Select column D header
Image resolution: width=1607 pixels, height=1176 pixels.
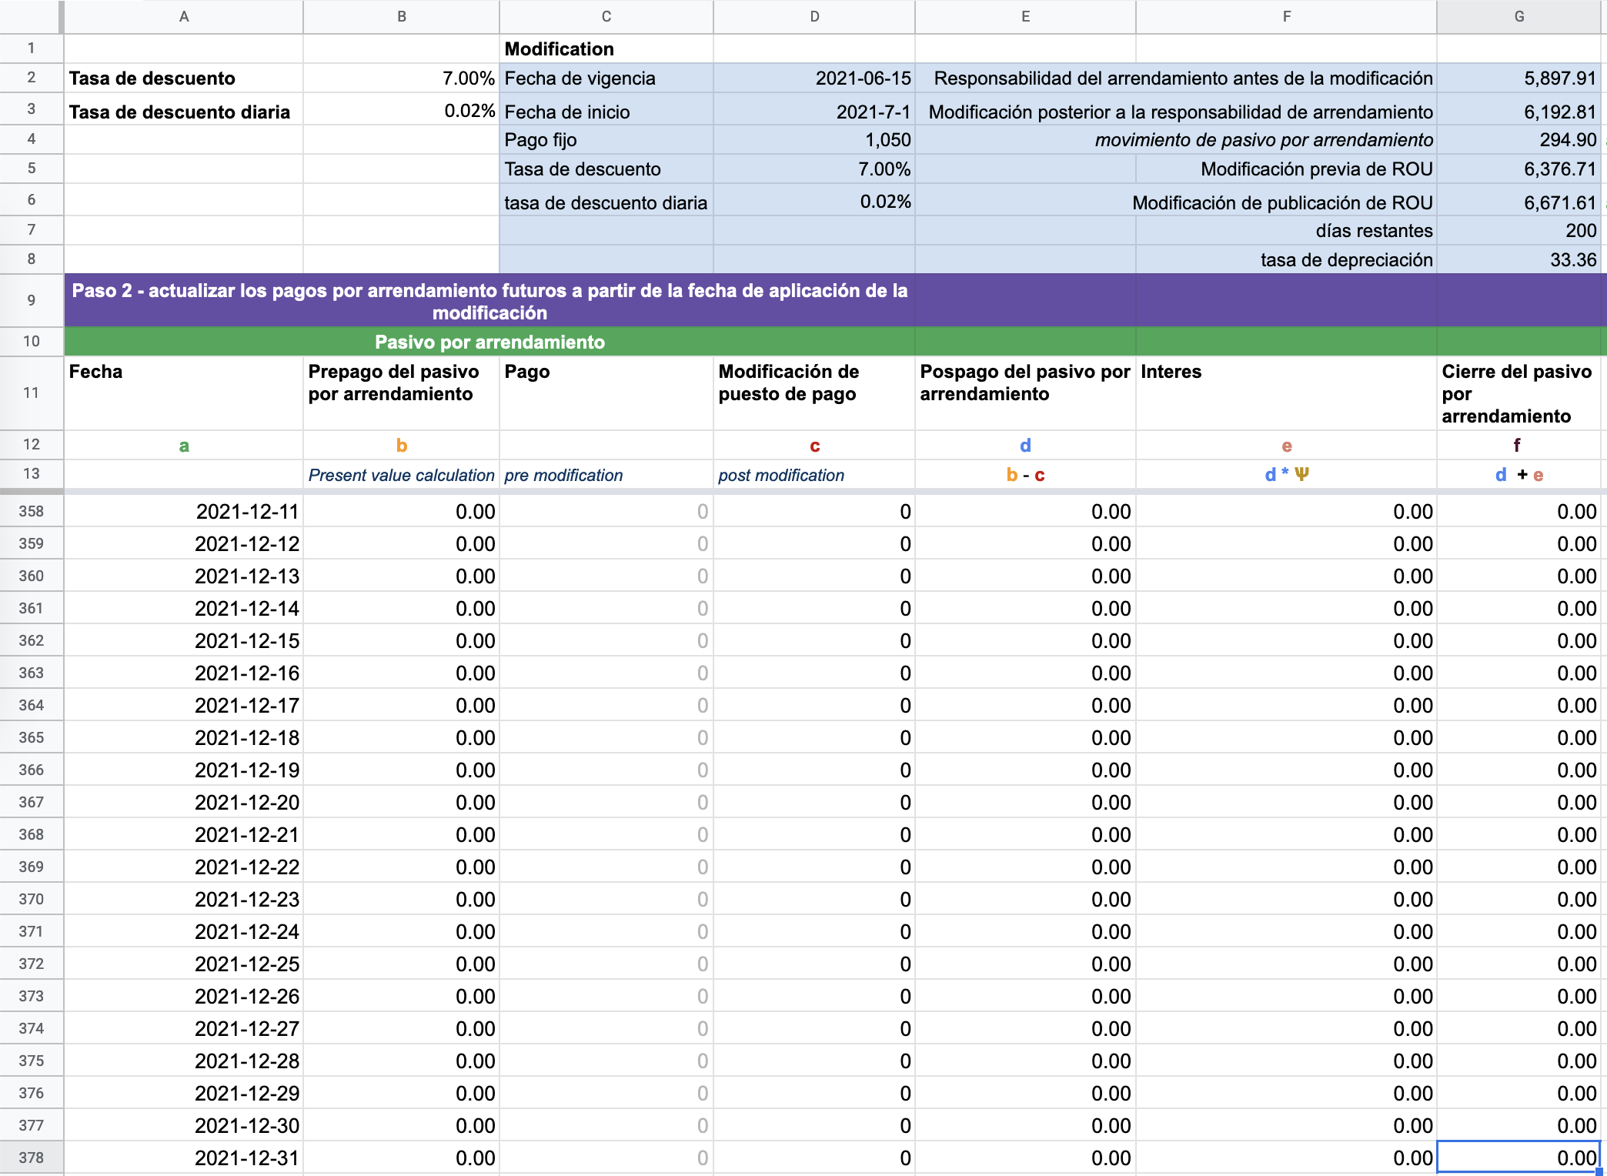[x=814, y=16]
